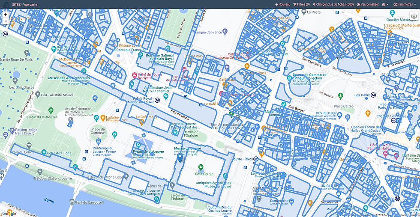Click the Batobus Station - Louvre marker

[x=40, y=172]
